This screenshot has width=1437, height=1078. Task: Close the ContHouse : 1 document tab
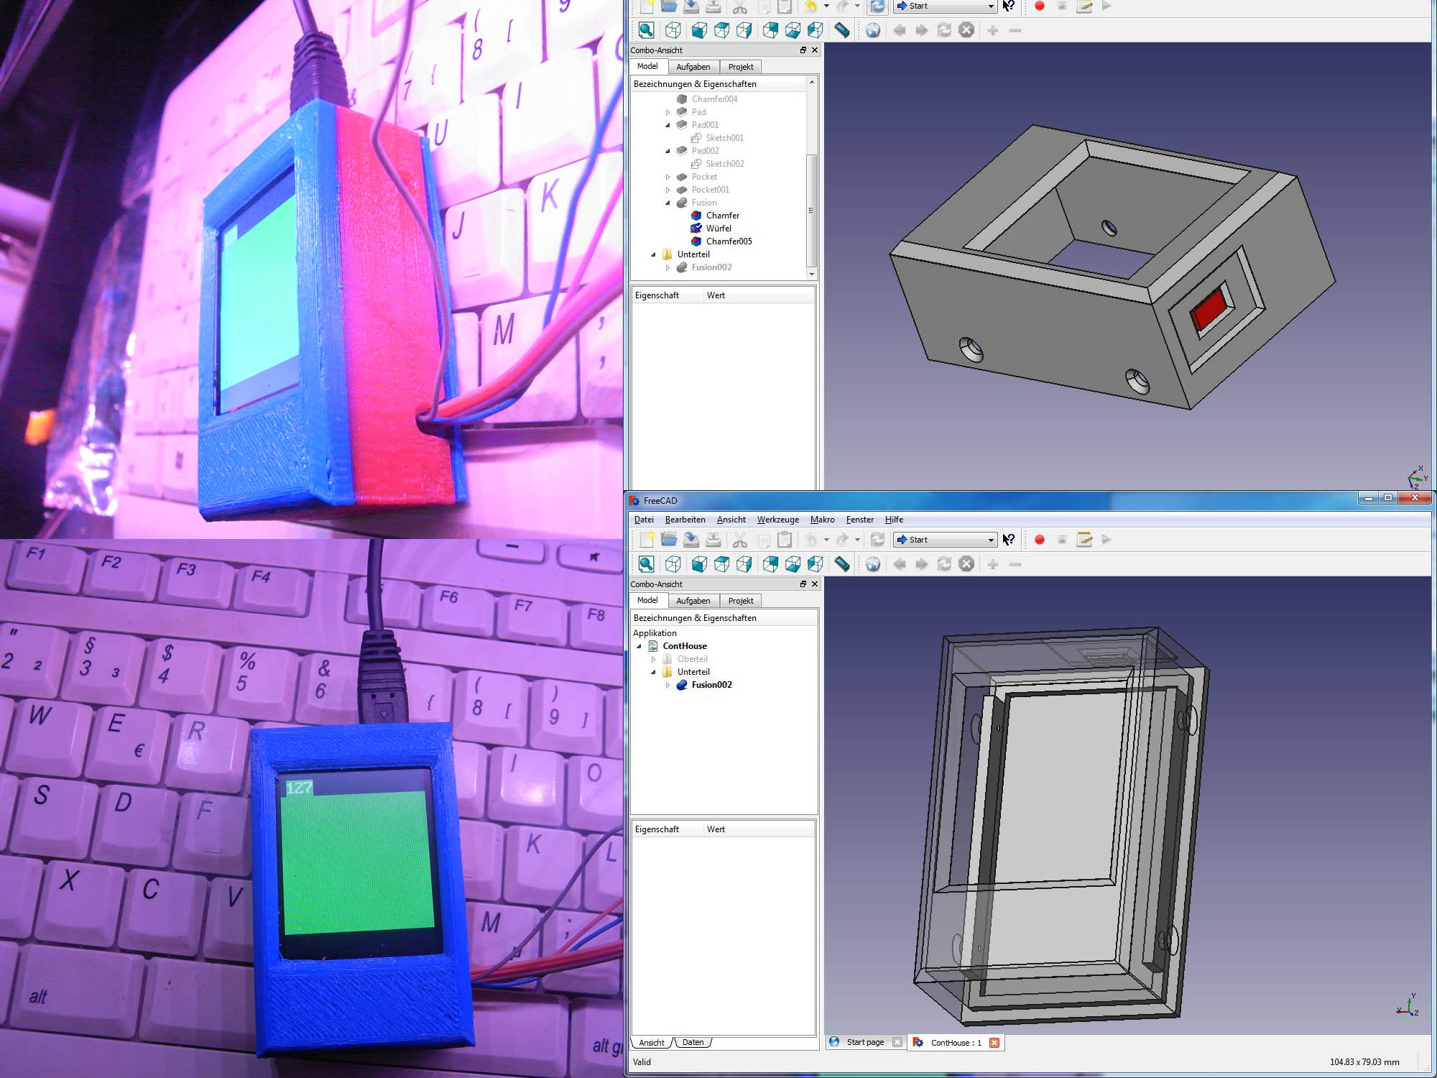click(994, 1043)
